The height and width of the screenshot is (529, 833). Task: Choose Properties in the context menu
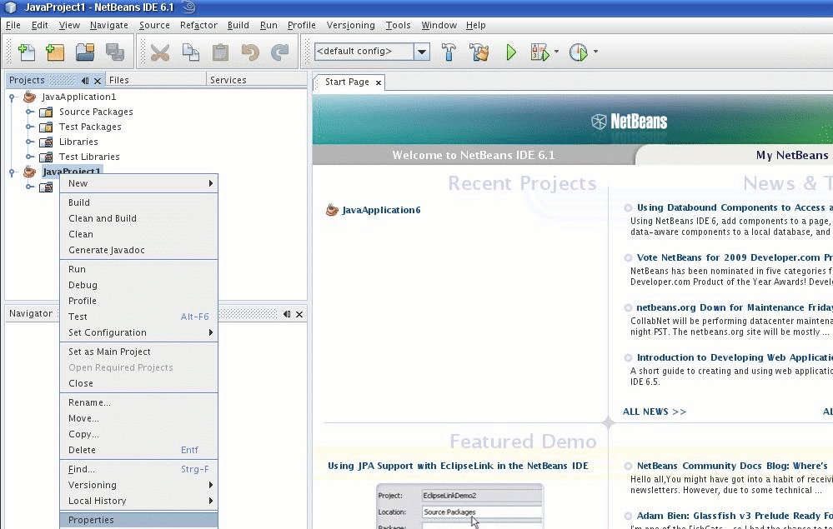(138, 520)
